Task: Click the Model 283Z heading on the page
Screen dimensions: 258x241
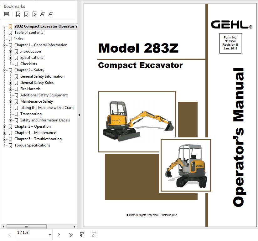Action: coord(138,48)
